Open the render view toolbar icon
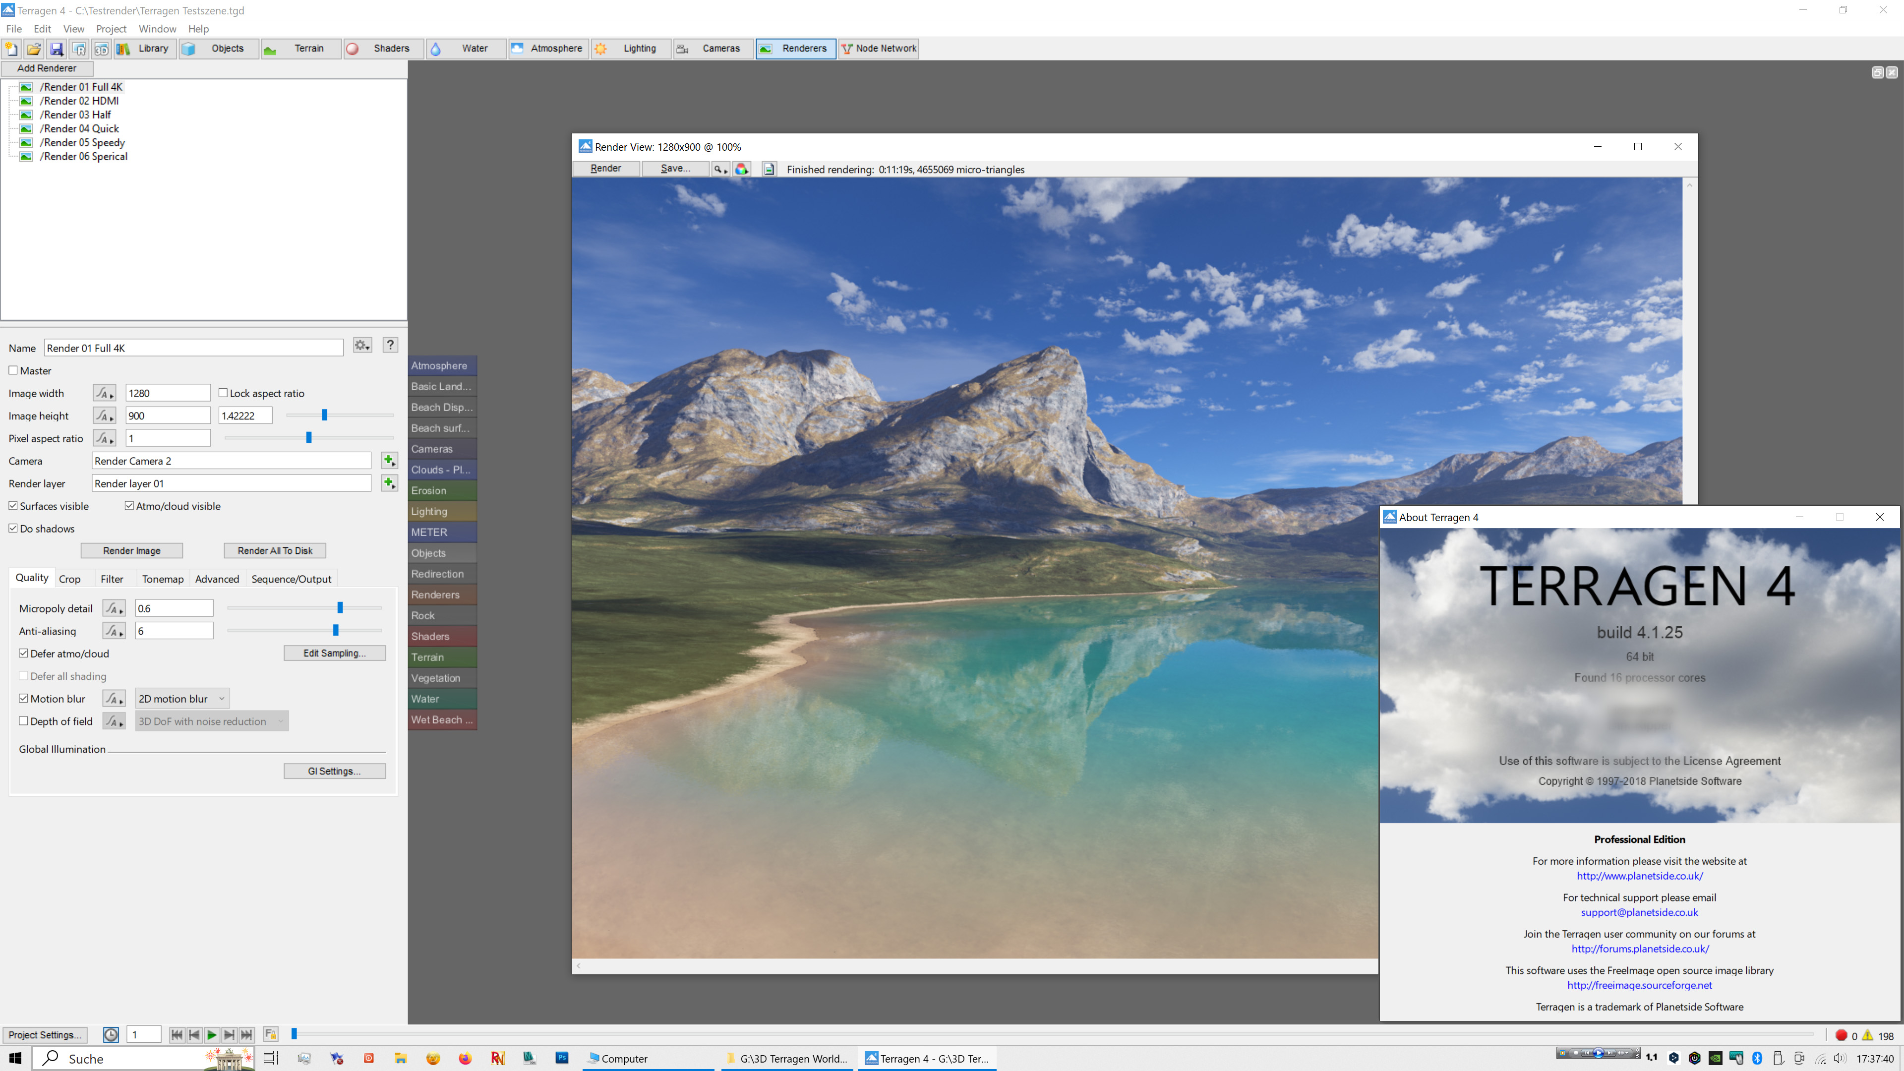This screenshot has height=1071, width=1904. coord(78,49)
